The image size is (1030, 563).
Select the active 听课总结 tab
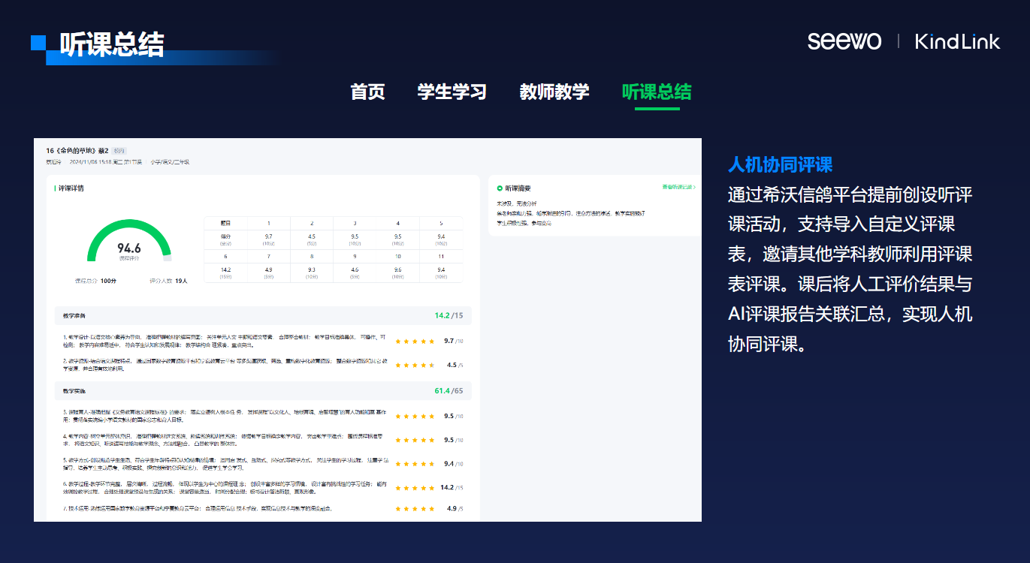pos(657,92)
